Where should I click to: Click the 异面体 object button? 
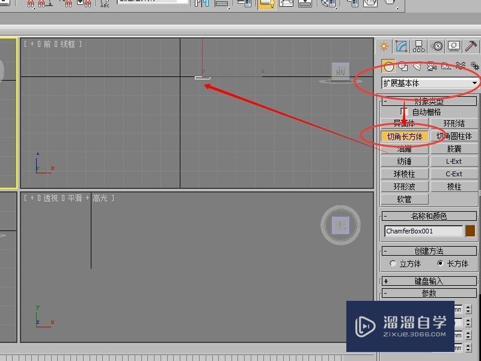click(x=404, y=123)
